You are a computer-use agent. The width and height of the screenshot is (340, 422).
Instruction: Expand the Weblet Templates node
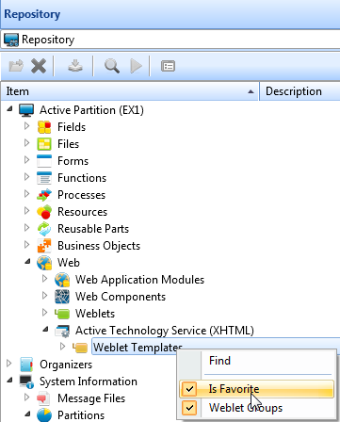pos(62,347)
